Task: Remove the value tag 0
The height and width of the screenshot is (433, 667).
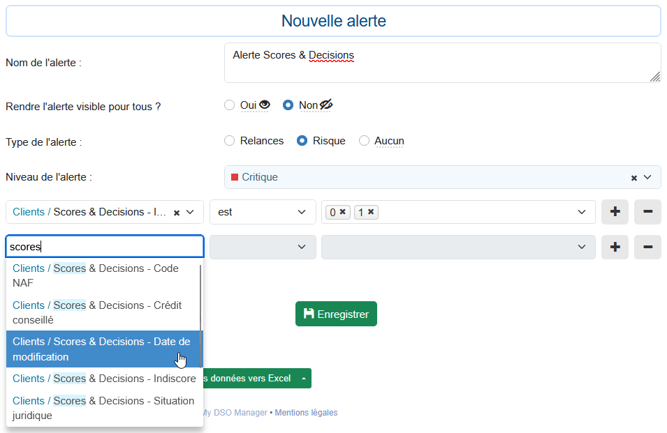Action: tap(342, 212)
